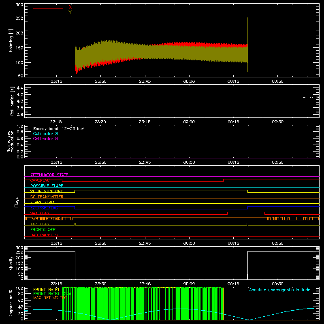Click the FLARE_FLAG label
This screenshot has width=324, height=324.
tap(42, 202)
